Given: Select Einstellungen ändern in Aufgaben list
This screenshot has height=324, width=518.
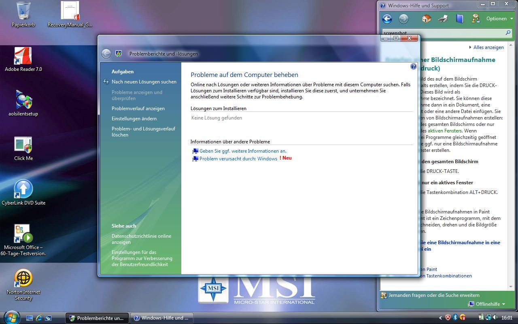Looking at the screenshot, I should point(134,119).
